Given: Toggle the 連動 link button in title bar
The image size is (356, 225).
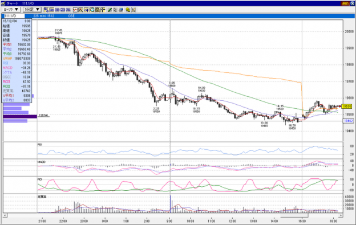Looking at the screenshot, I should tap(345, 3).
